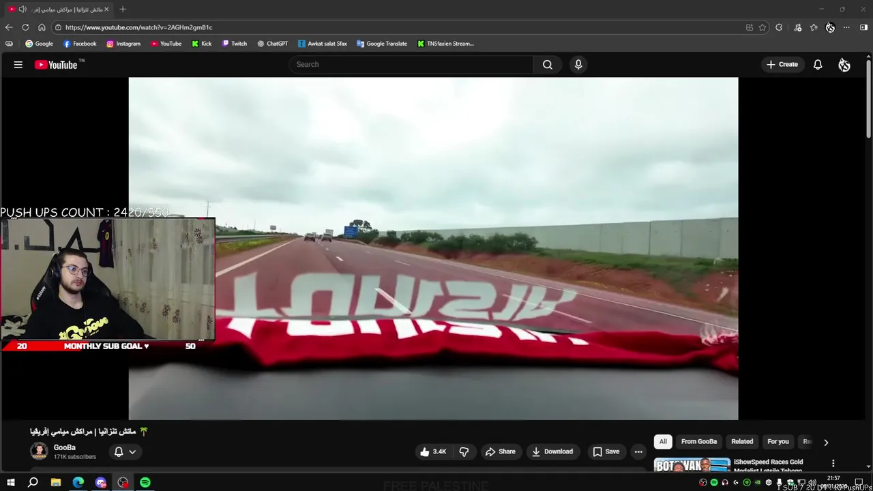Open the browser settings and more menu

(x=846, y=27)
